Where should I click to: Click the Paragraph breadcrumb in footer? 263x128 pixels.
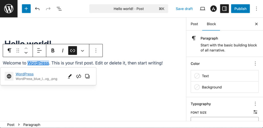pos(32,125)
